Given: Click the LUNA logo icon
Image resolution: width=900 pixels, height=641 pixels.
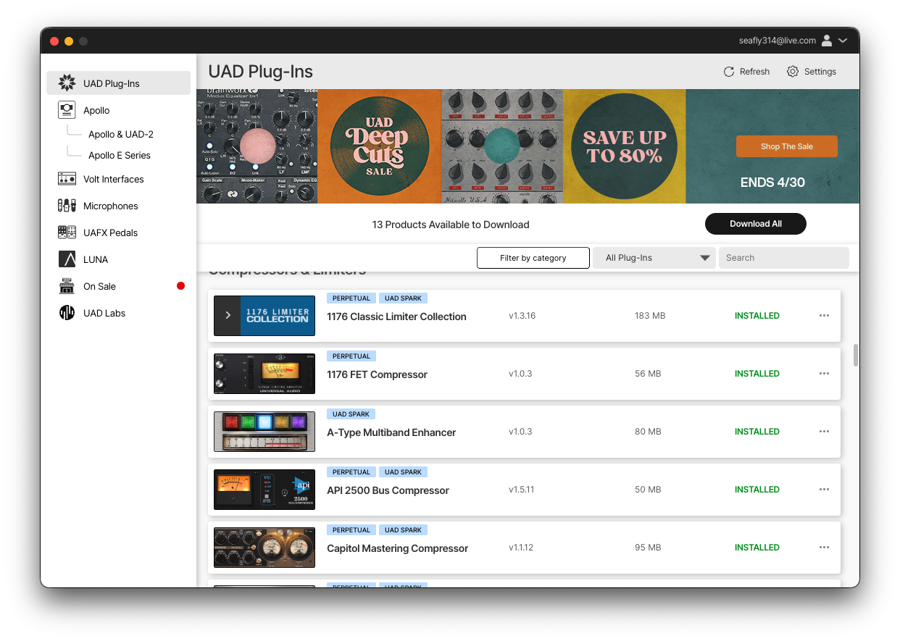Looking at the screenshot, I should click(x=67, y=259).
